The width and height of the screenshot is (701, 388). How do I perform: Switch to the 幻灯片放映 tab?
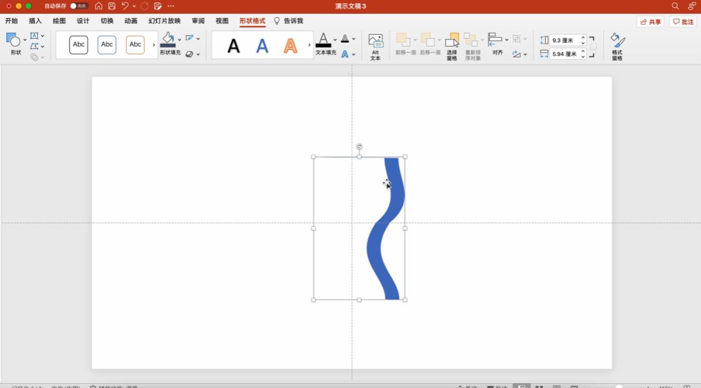pyautogui.click(x=164, y=21)
